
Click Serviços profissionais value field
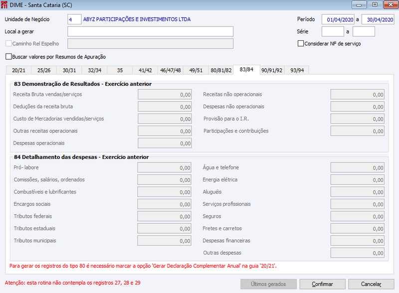(x=358, y=204)
